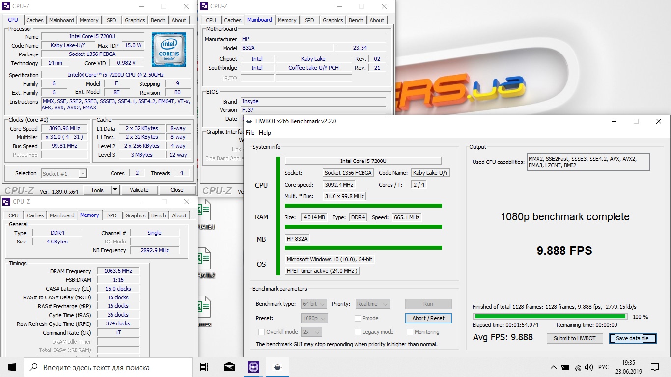Switch to CPU-Z via taskbar icon
The width and height of the screenshot is (671, 377).
[x=253, y=367]
